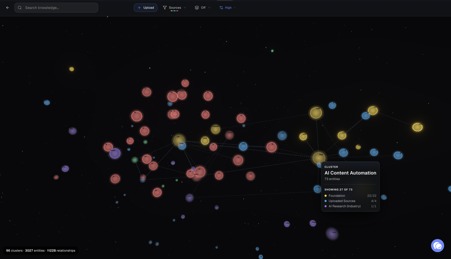Select the isolated yellow node at upper left
Image resolution: width=451 pixels, height=259 pixels.
(x=72, y=69)
